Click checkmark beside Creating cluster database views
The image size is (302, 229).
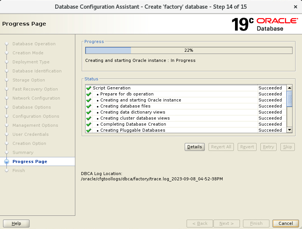click(89, 118)
